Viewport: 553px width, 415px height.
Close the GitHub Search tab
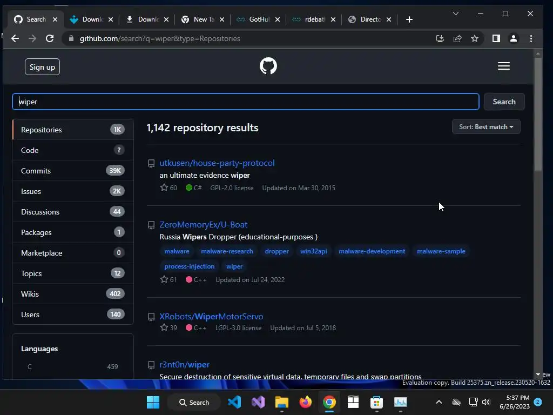pyautogui.click(x=55, y=19)
